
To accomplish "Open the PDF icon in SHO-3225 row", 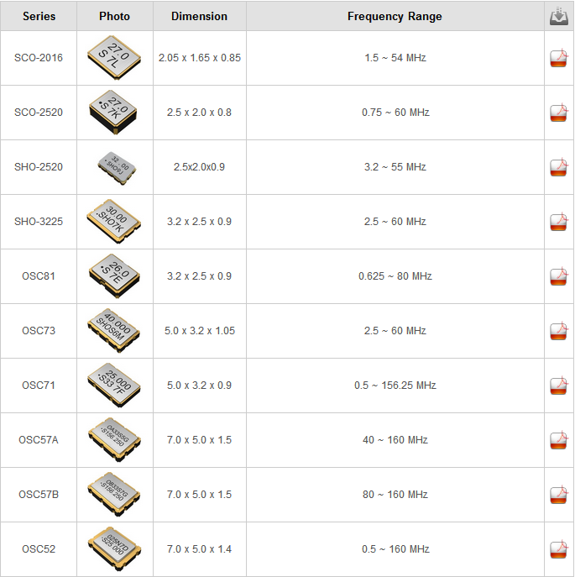I will [x=558, y=222].
